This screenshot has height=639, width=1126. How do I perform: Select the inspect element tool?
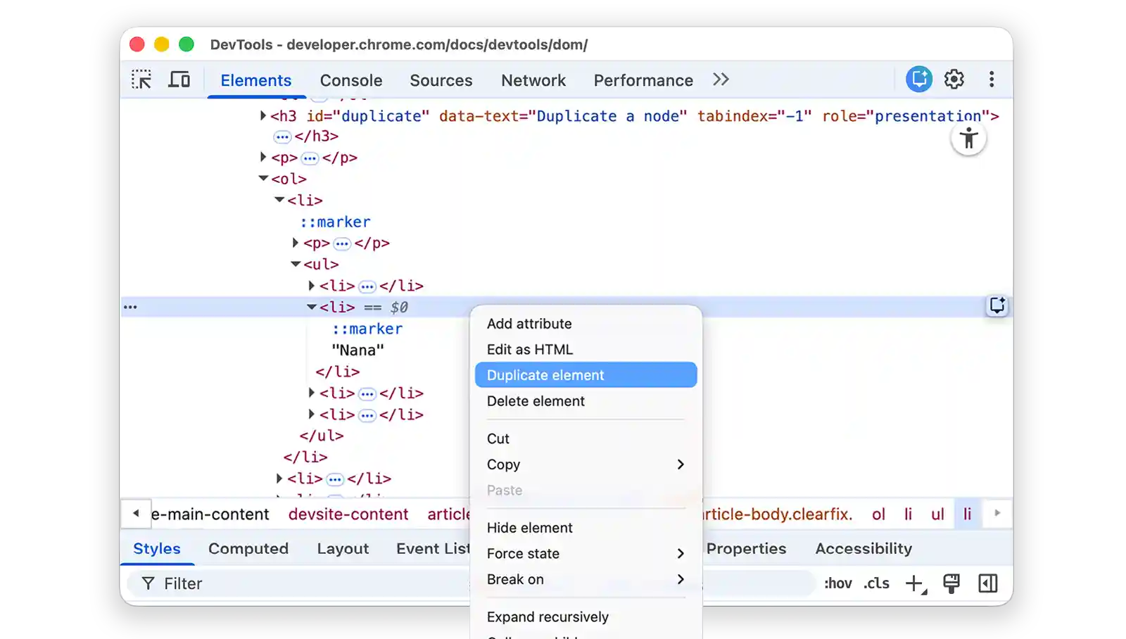pyautogui.click(x=141, y=79)
